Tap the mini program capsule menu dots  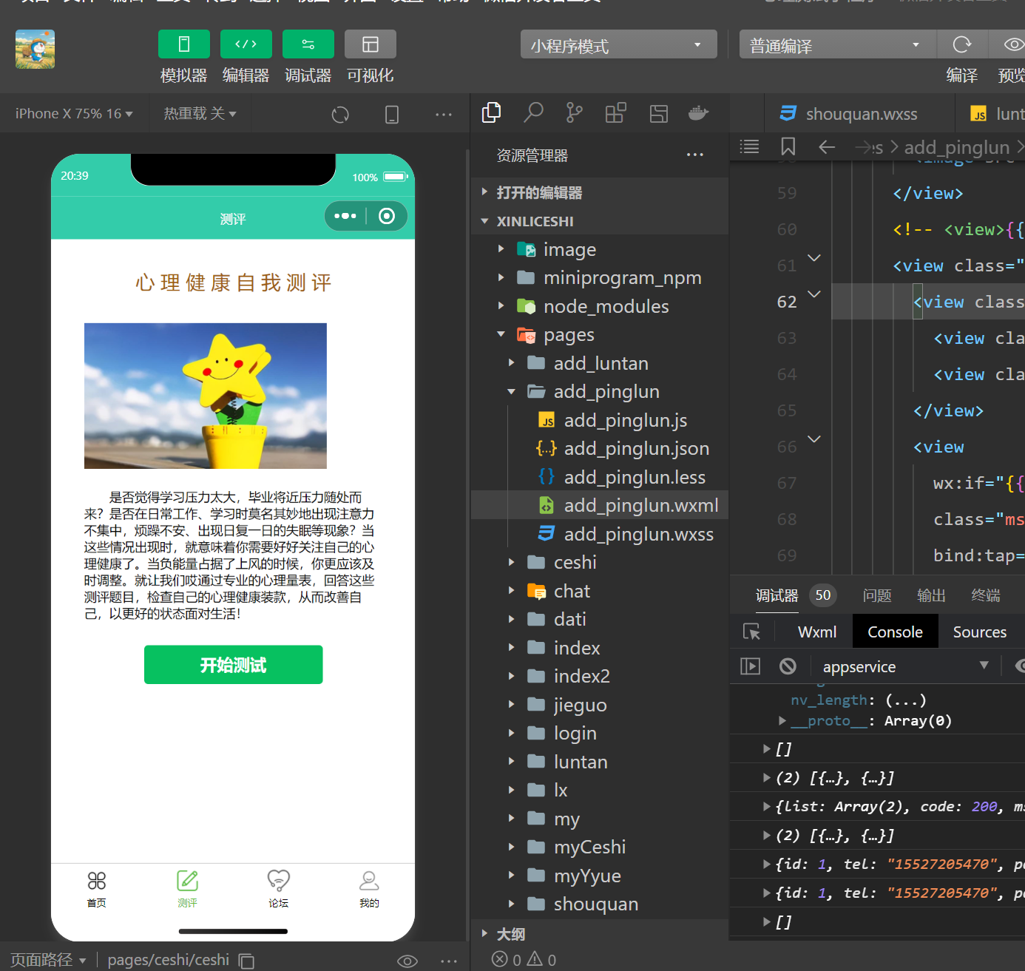[345, 216]
